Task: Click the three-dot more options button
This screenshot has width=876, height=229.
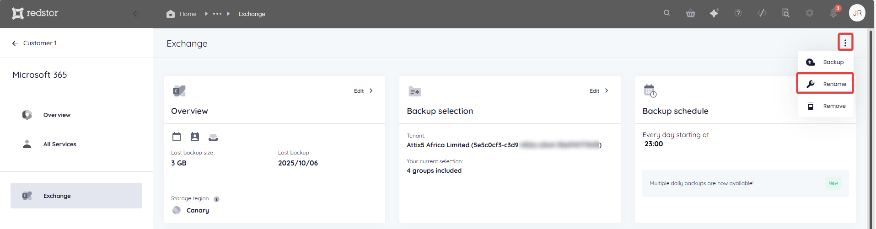Action: pyautogui.click(x=845, y=43)
